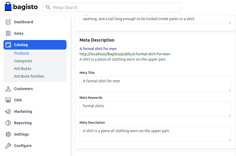Open CMS using its sidebar icon
The width and height of the screenshot is (236, 156).
(x=8, y=100)
